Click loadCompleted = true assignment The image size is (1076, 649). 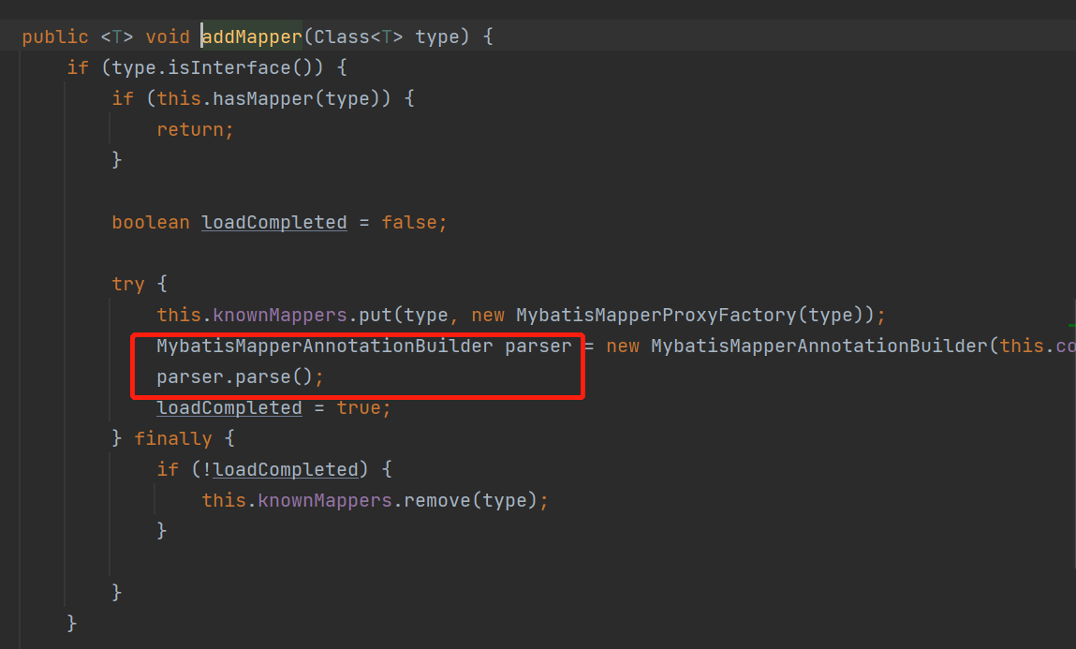(229, 407)
